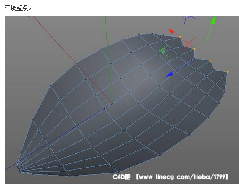Select the rightmost orange highlighted vertex
This screenshot has width=239, height=184.
tap(228, 72)
